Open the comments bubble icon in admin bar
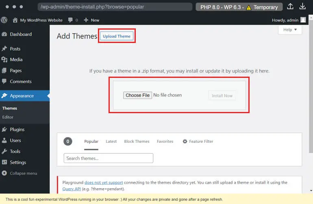Screen dimensions: 313x204 [x=70, y=20]
